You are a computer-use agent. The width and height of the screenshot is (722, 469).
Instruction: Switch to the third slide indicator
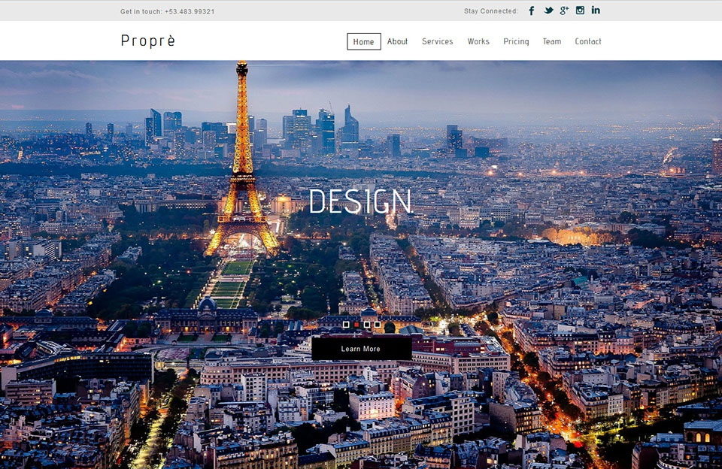[x=367, y=325]
